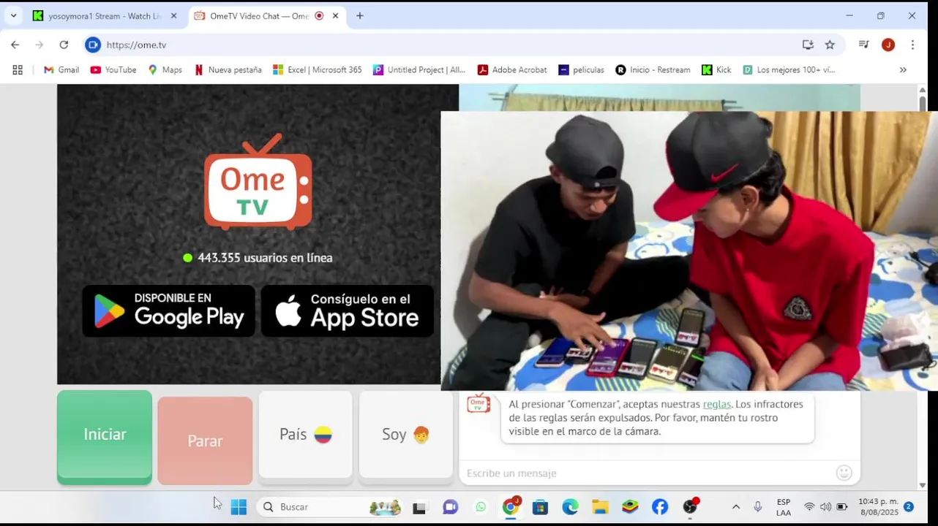Open Facebook from the taskbar
This screenshot has height=526, width=938.
660,507
